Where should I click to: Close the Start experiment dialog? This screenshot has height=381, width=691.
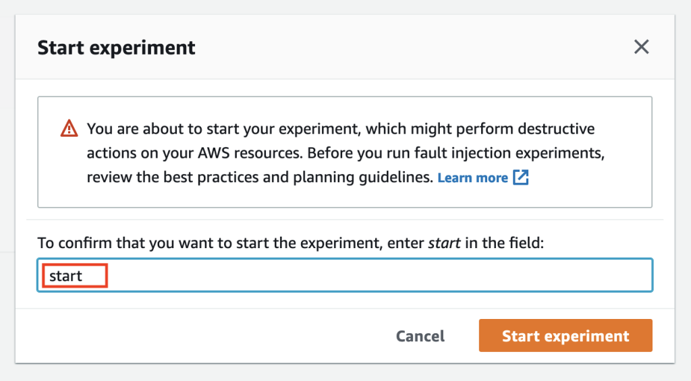(x=641, y=47)
